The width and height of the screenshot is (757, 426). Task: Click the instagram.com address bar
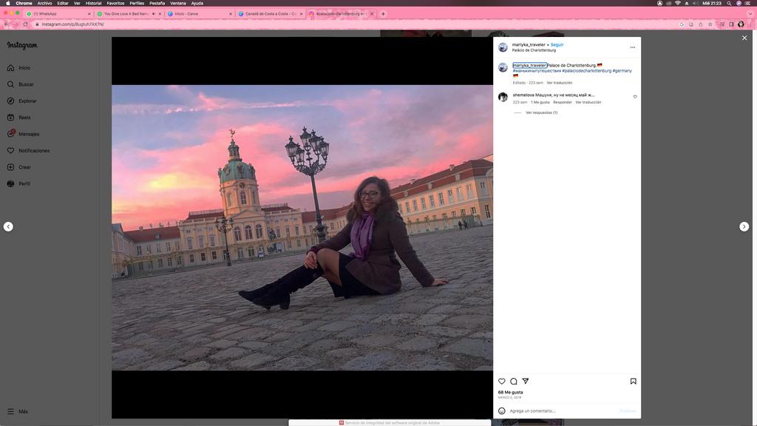[x=357, y=24]
